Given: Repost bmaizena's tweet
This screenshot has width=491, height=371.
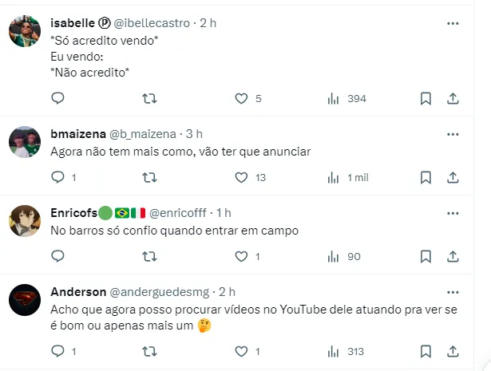Looking at the screenshot, I should click(149, 177).
